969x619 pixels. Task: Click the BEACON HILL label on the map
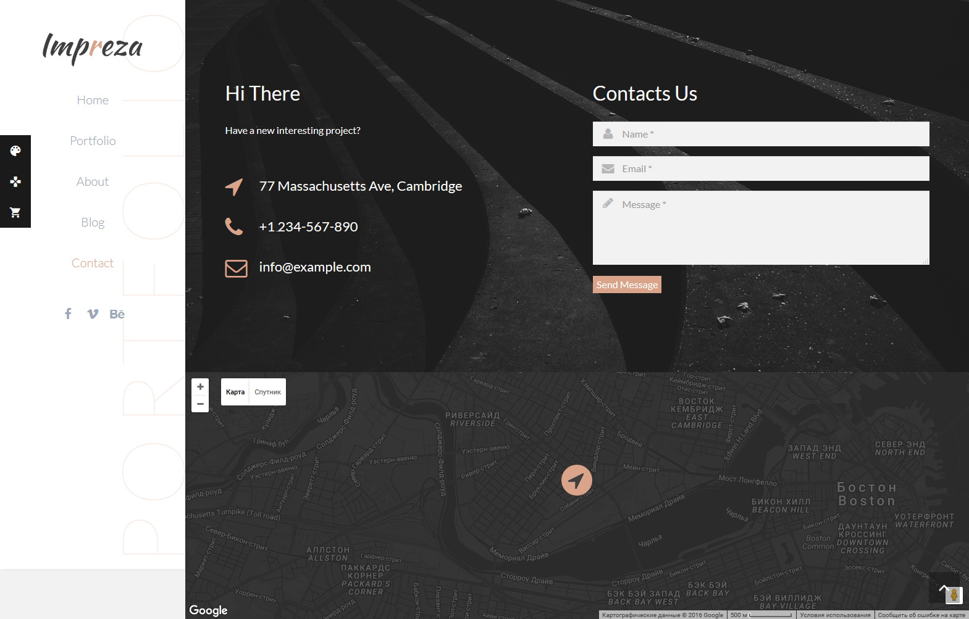781,510
